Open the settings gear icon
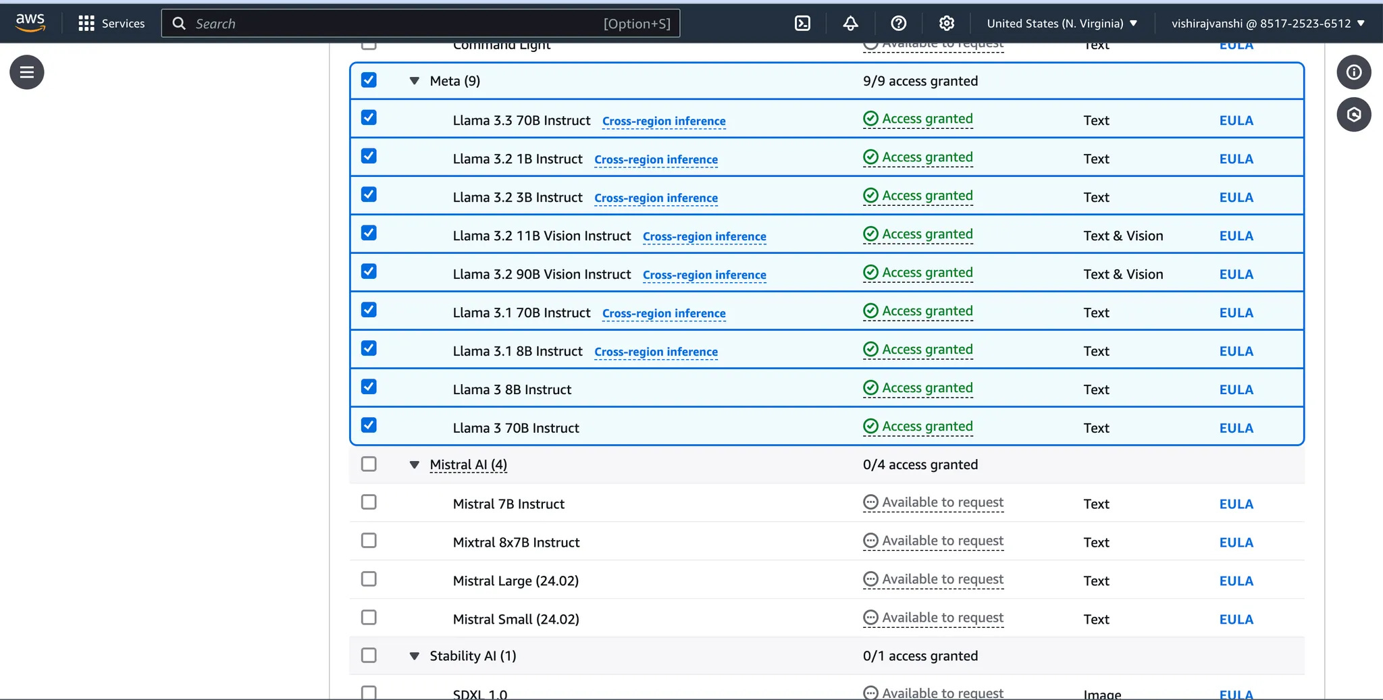This screenshot has width=1383, height=700. tap(946, 23)
